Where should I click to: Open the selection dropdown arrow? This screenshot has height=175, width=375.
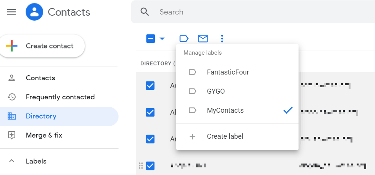[x=162, y=39]
